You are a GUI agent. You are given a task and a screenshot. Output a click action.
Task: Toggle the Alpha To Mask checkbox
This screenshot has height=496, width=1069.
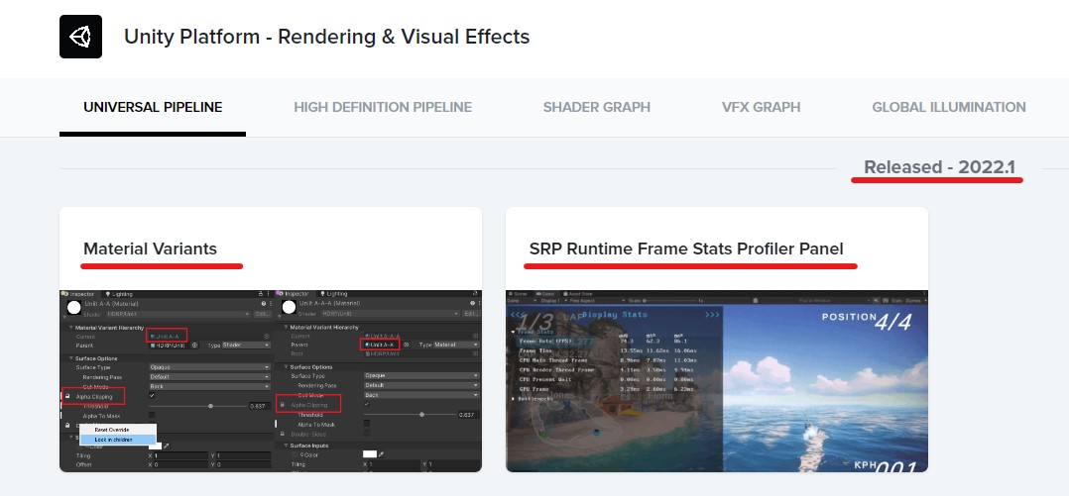click(x=152, y=415)
